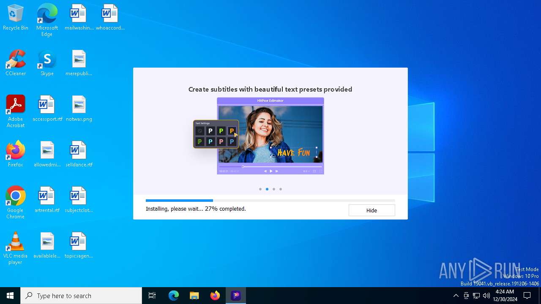Click the Hide button in installer
Viewport: 541px width, 304px height.
click(372, 210)
